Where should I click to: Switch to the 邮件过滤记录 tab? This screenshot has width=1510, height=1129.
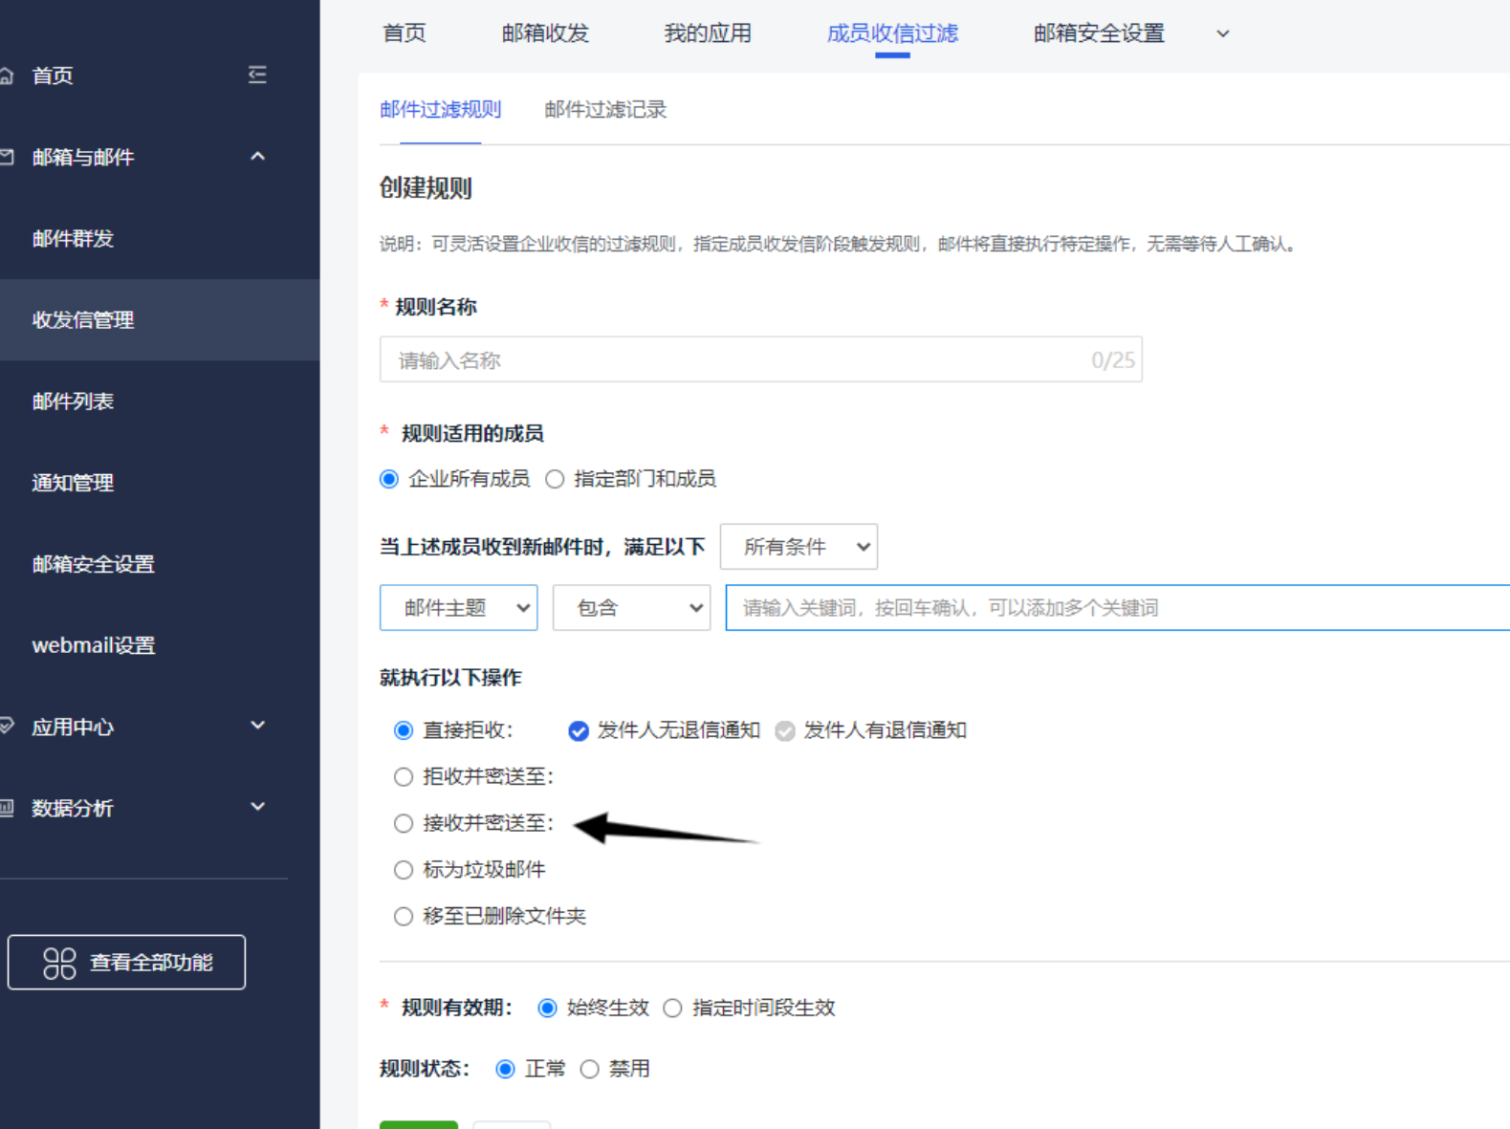(605, 110)
